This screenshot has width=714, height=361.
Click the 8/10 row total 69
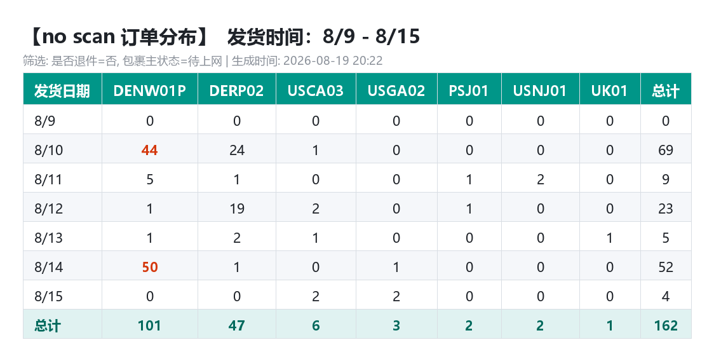click(x=666, y=150)
